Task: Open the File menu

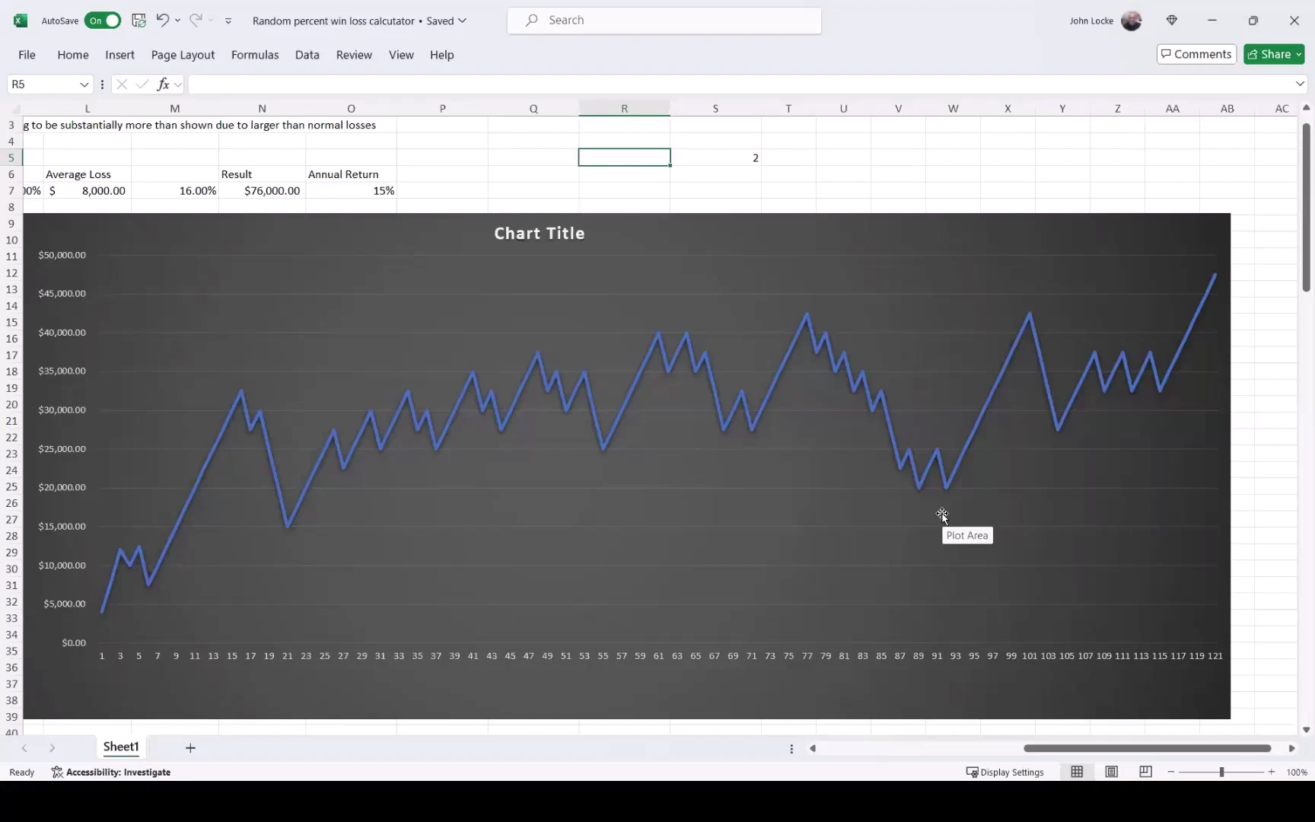Action: point(27,55)
